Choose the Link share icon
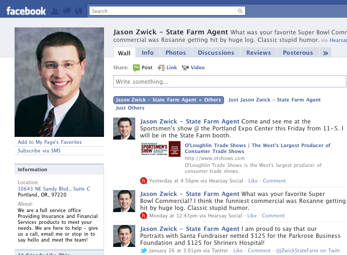 point(161,68)
